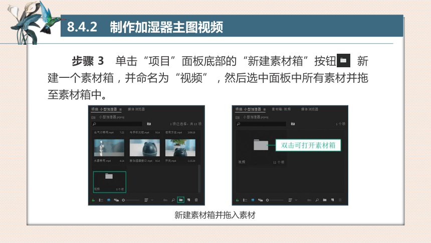Viewport: 431px width, 243px height.
Task: Expand sort options chevron in 素材箱 tab panel
Action: pos(296,200)
